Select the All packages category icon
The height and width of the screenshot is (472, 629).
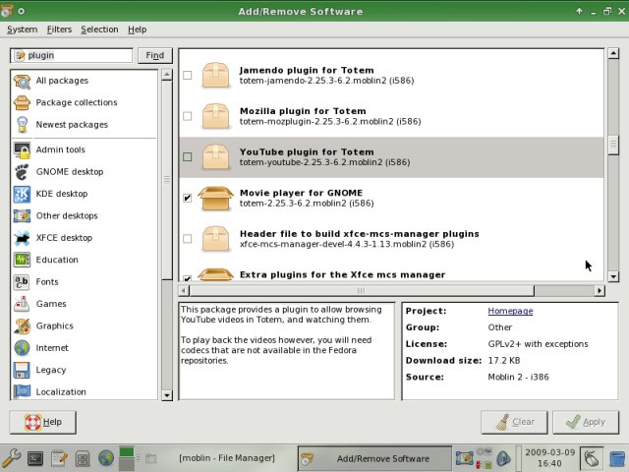pyautogui.click(x=22, y=81)
